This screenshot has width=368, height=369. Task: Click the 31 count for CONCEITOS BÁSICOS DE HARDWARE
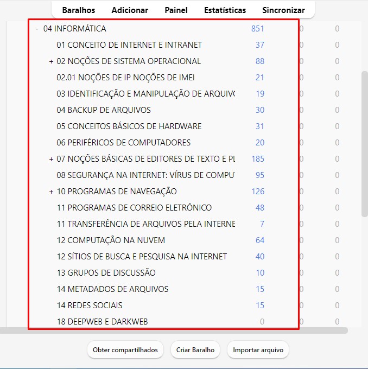(260, 126)
